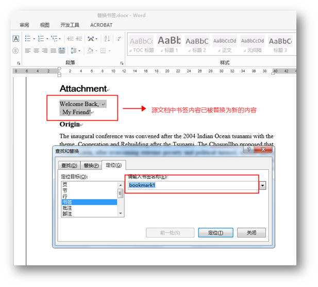Switch to 定位(G) tab
The height and width of the screenshot is (287, 318).
(x=114, y=165)
